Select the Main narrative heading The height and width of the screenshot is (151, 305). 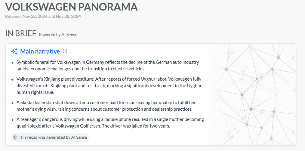pos(40,51)
